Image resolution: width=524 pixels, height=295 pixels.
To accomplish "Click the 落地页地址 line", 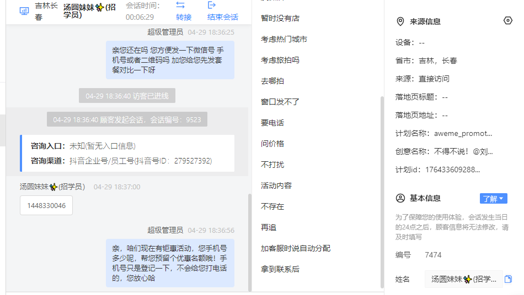I will [421, 116].
